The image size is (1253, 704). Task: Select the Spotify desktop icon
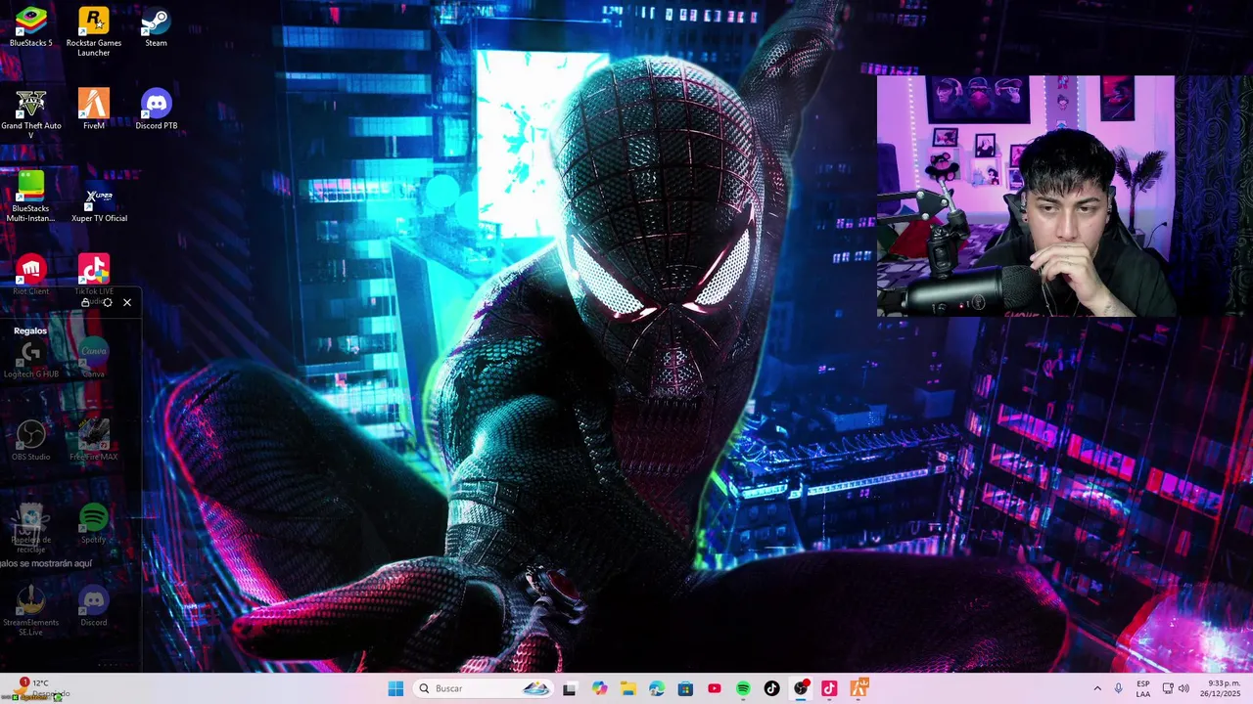(94, 524)
